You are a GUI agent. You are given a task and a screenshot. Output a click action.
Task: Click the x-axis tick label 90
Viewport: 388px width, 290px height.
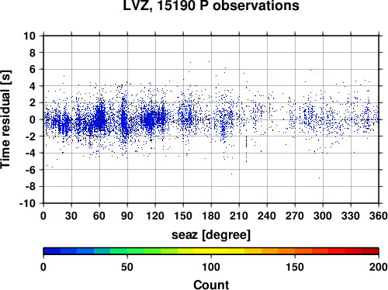127,216
